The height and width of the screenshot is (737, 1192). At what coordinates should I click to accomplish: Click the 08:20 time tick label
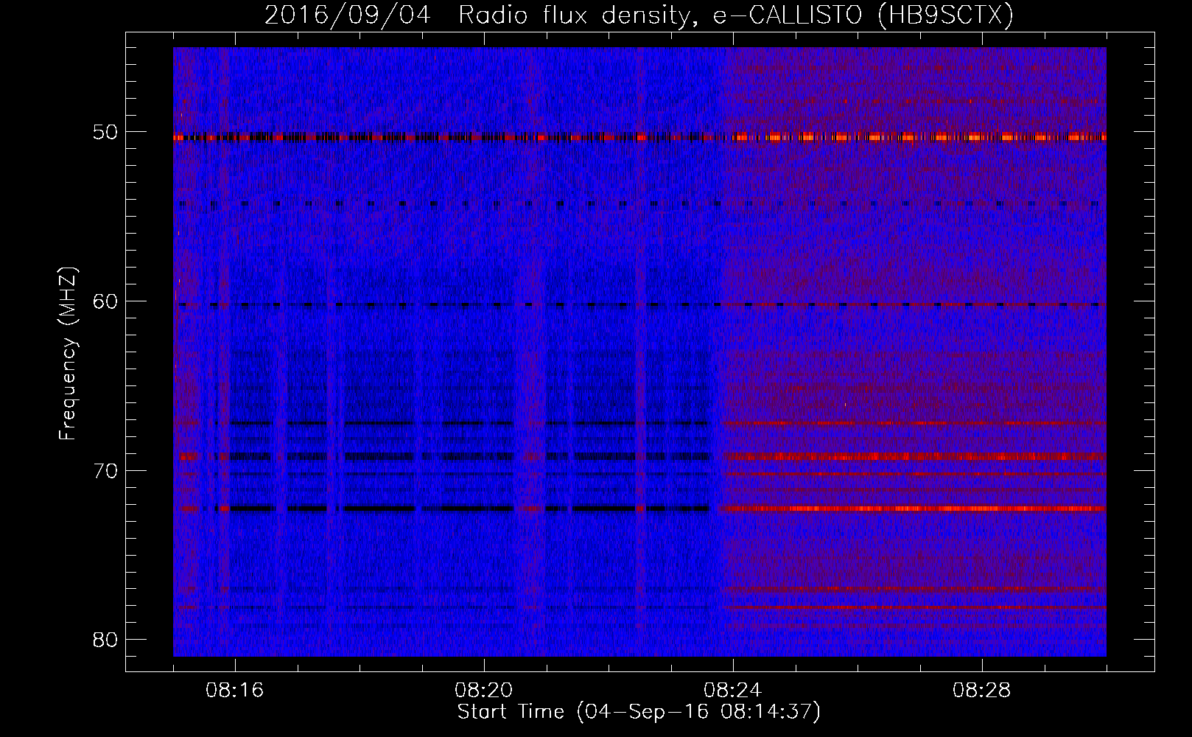click(x=484, y=691)
